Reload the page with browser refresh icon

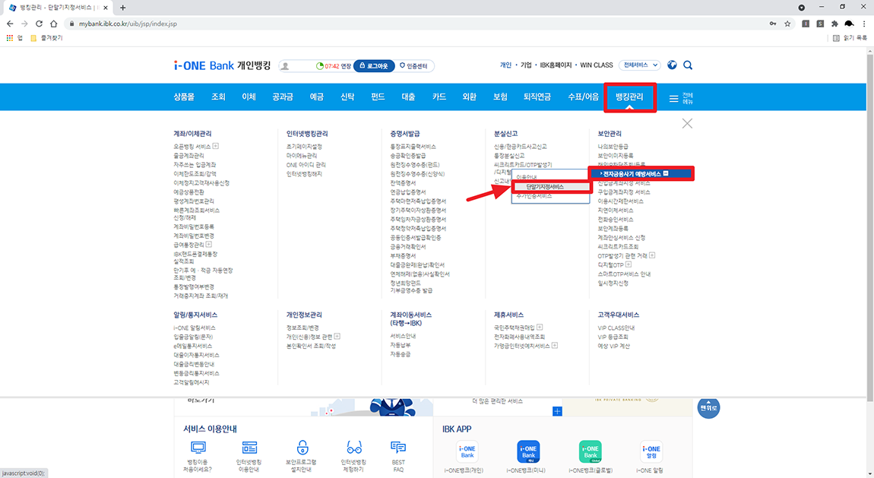pos(39,24)
